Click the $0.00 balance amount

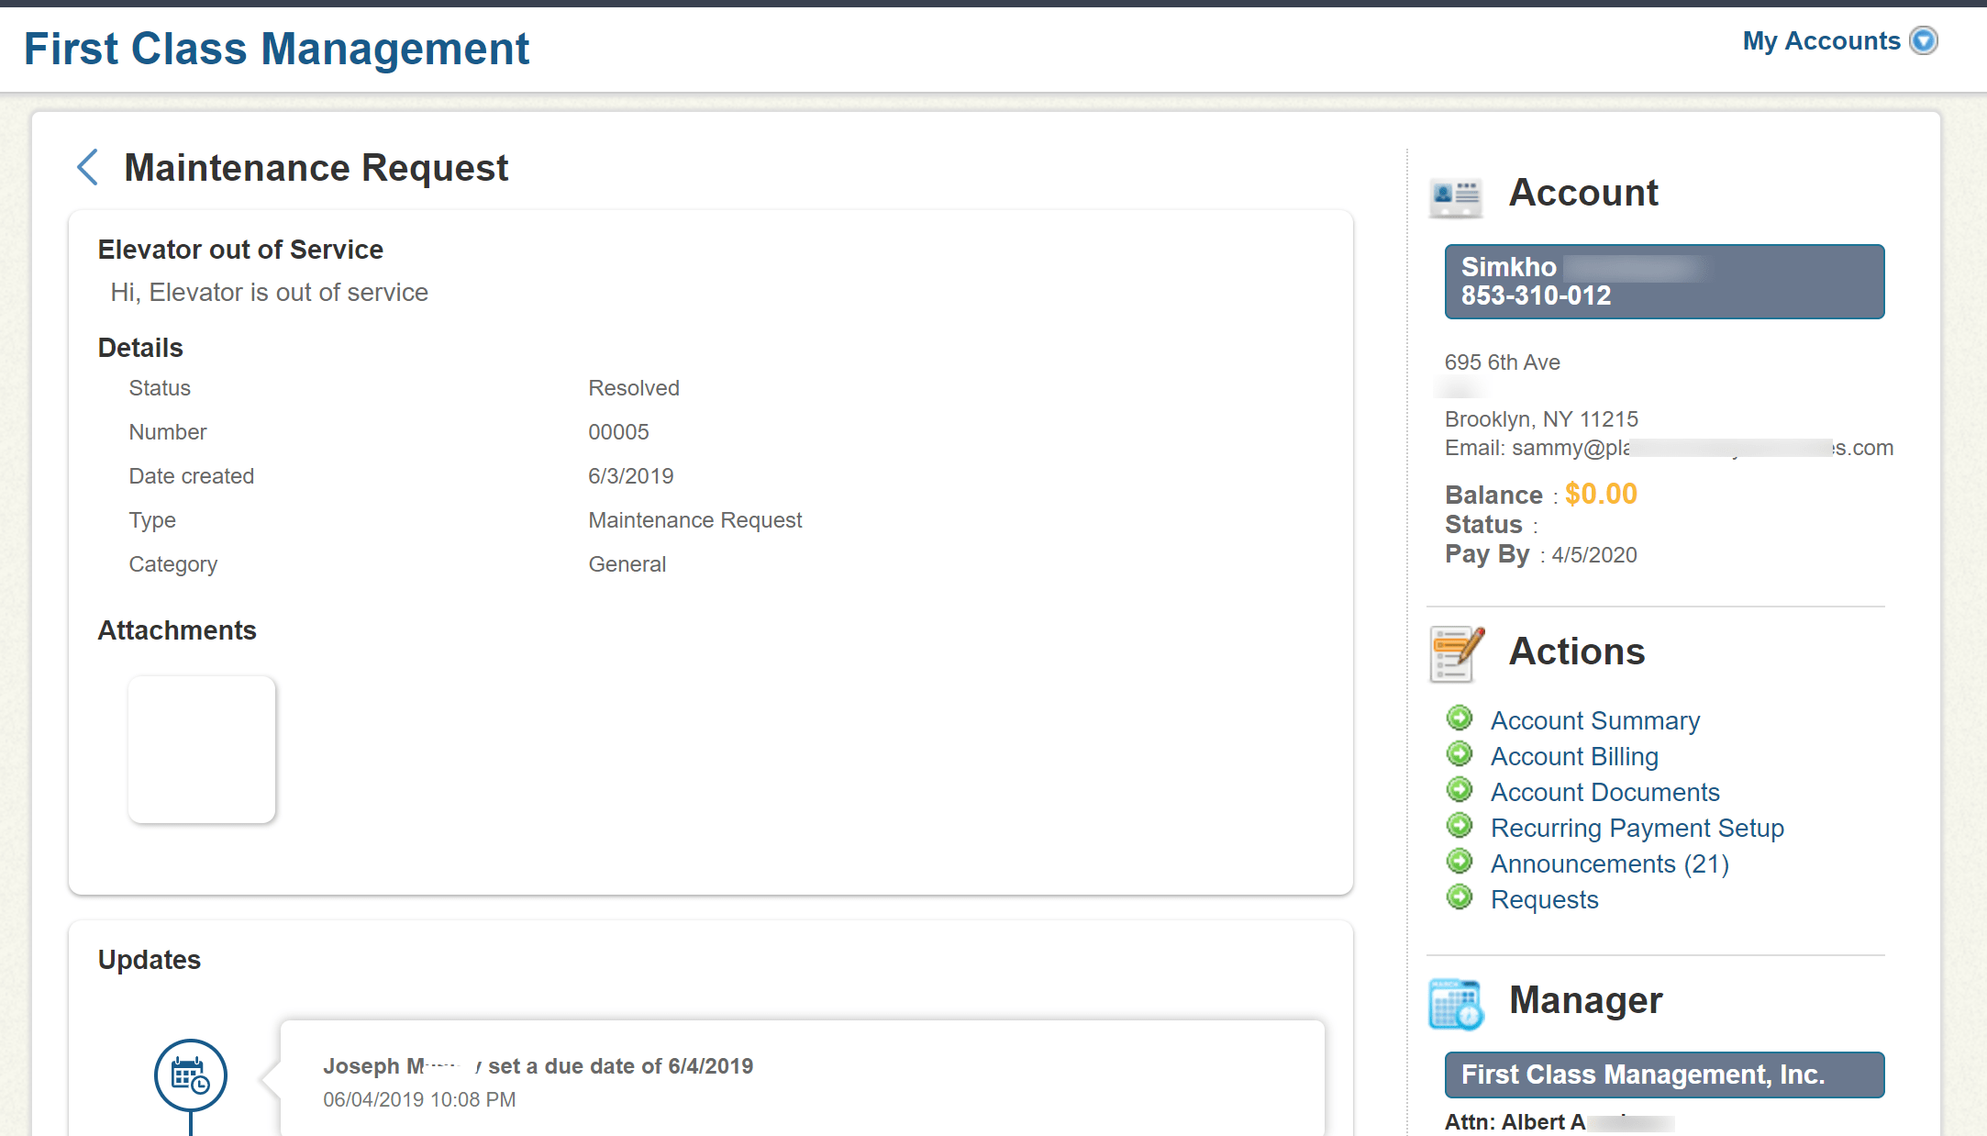(1601, 494)
